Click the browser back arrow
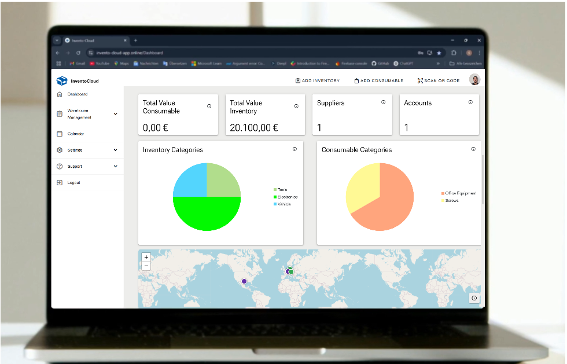 coord(58,53)
